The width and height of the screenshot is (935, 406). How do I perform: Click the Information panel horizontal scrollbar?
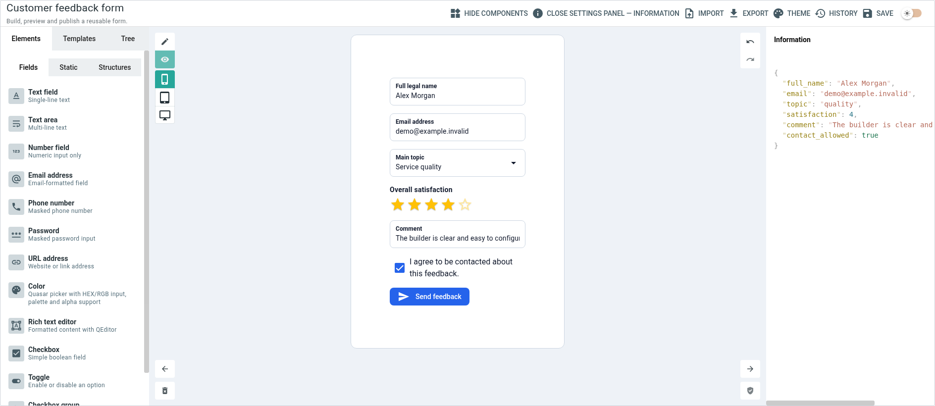click(x=820, y=403)
